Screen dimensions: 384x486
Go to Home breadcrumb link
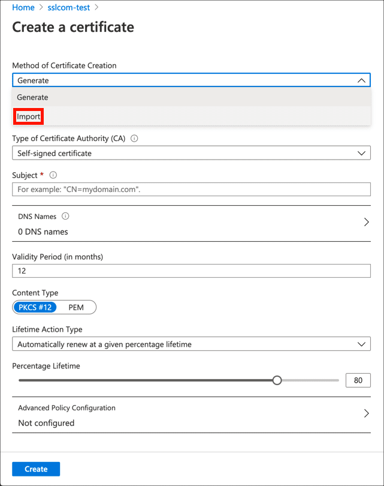tap(23, 8)
